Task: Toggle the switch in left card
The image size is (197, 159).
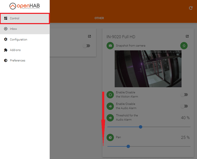Action: [x=86, y=46]
